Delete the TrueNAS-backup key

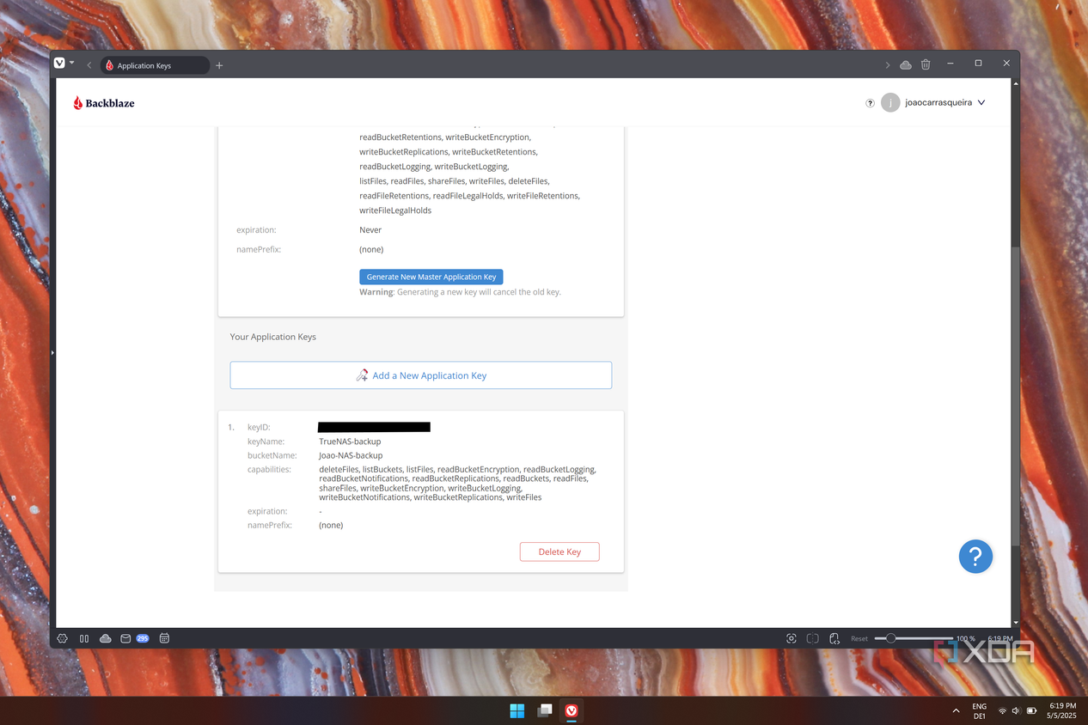559,551
